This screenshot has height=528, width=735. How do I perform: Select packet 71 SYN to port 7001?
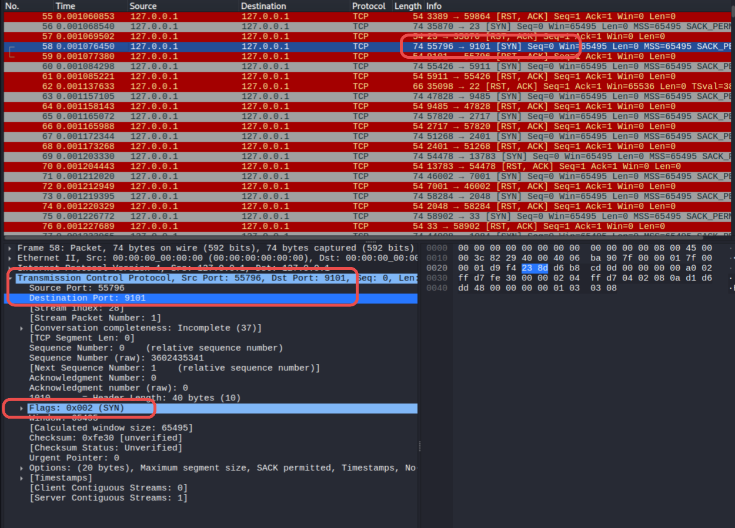coord(369,176)
